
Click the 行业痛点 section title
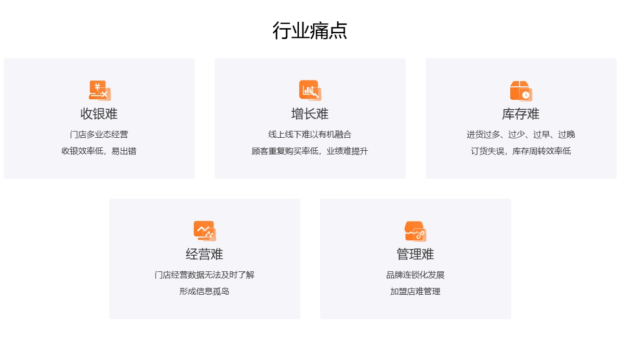click(x=310, y=31)
